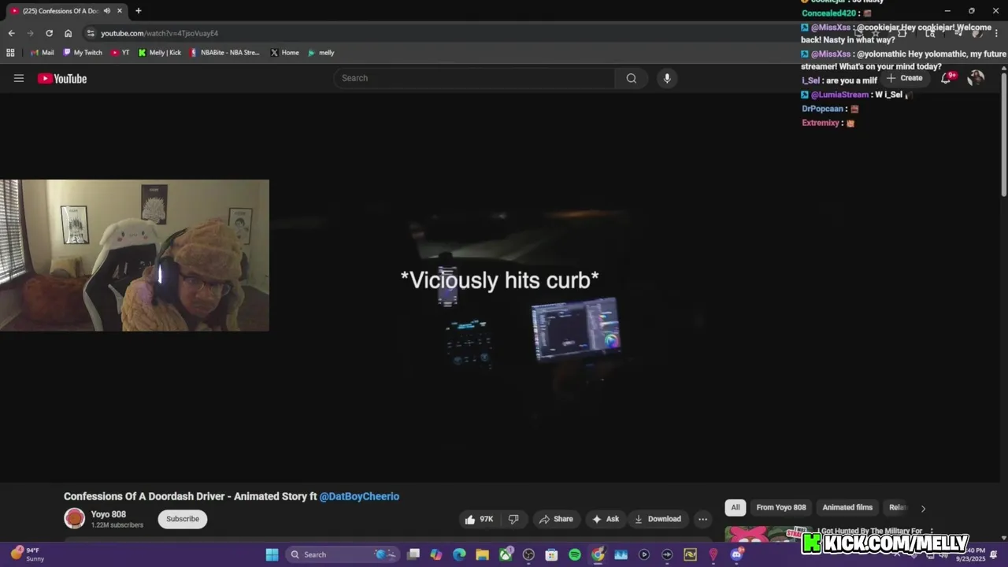Screen dimensions: 1008x567
Task: Reload the page
Action: tap(49, 33)
